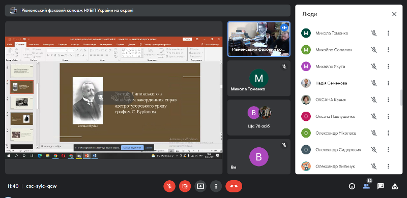407x198 pixels.
Task: Open more actions menu for Оксана Павлушенко
Action: click(388, 116)
